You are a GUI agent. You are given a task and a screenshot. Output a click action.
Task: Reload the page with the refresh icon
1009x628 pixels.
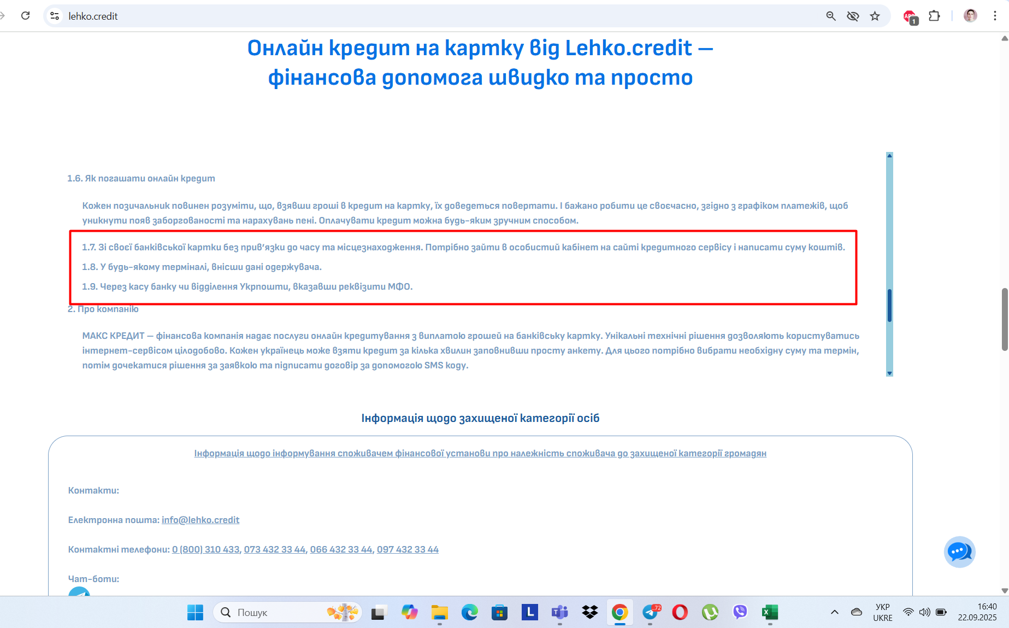pos(25,16)
